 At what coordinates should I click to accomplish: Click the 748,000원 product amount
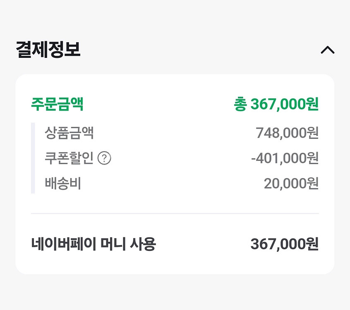[x=287, y=133]
